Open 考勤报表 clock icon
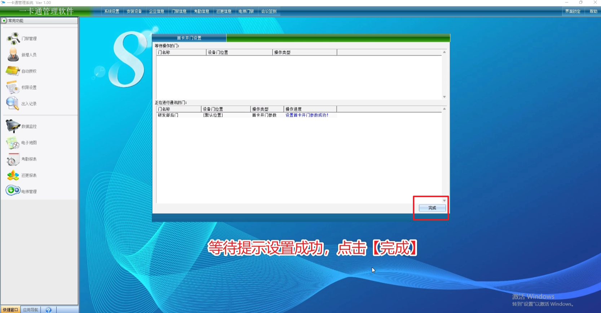The height and width of the screenshot is (313, 601). pos(13,159)
